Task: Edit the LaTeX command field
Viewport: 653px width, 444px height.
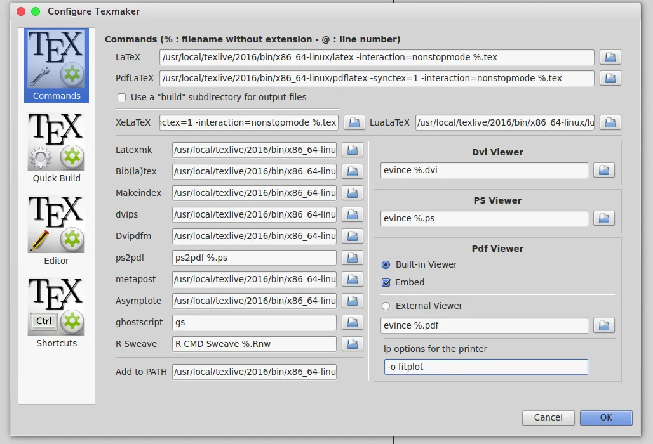Action: 377,57
